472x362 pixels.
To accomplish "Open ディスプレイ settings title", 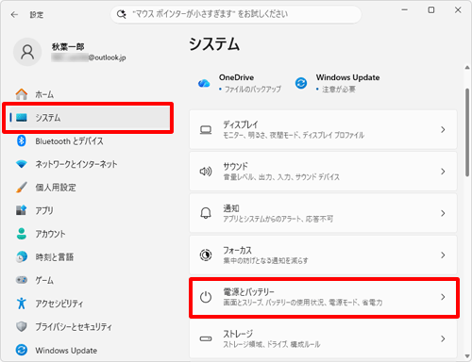I will pyautogui.click(x=241, y=124).
